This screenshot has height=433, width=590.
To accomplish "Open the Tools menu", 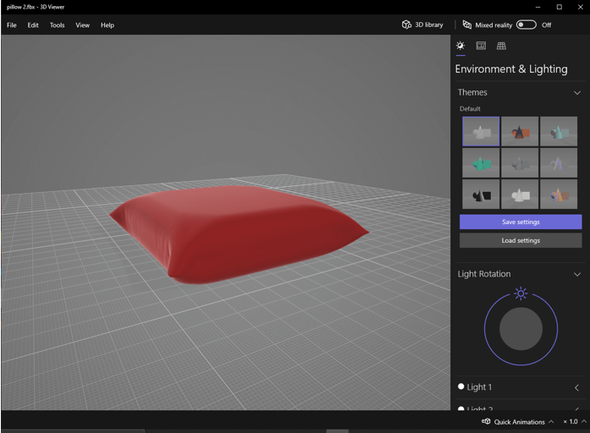I will pyautogui.click(x=58, y=25).
